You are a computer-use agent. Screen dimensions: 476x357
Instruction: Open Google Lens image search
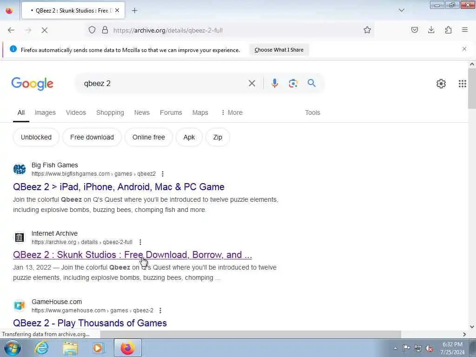[x=293, y=83]
